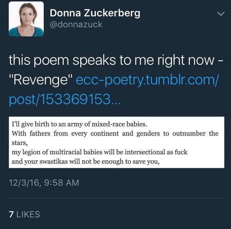Image resolution: width=231 pixels, height=229 pixels.
Task: Click the quoted "Revenge" title in the tweet
Action: click(40, 79)
